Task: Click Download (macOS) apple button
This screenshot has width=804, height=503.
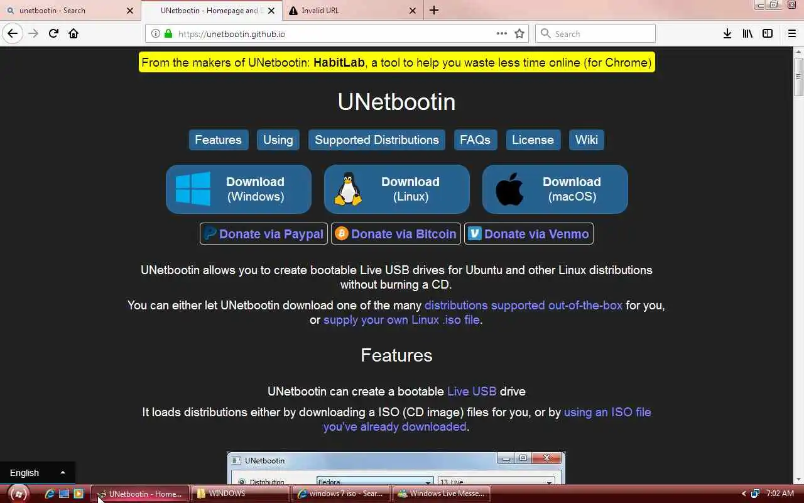Action: tap(555, 189)
